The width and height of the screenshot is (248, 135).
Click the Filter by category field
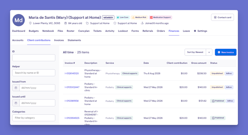(34, 118)
